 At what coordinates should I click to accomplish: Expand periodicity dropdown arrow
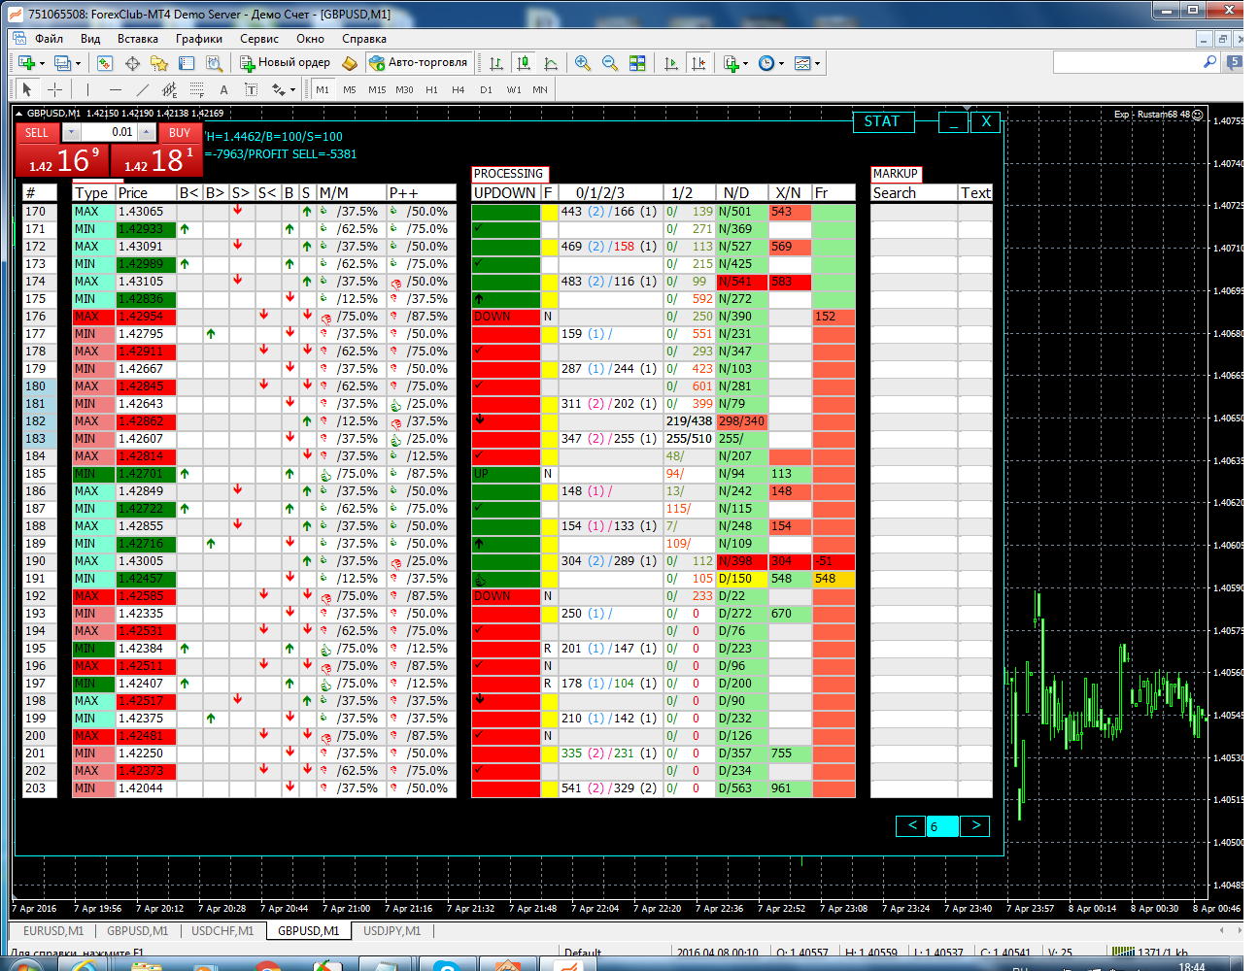click(x=781, y=64)
